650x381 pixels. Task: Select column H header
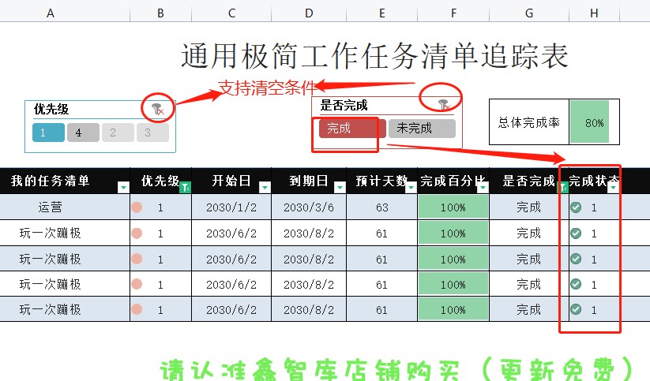point(594,13)
